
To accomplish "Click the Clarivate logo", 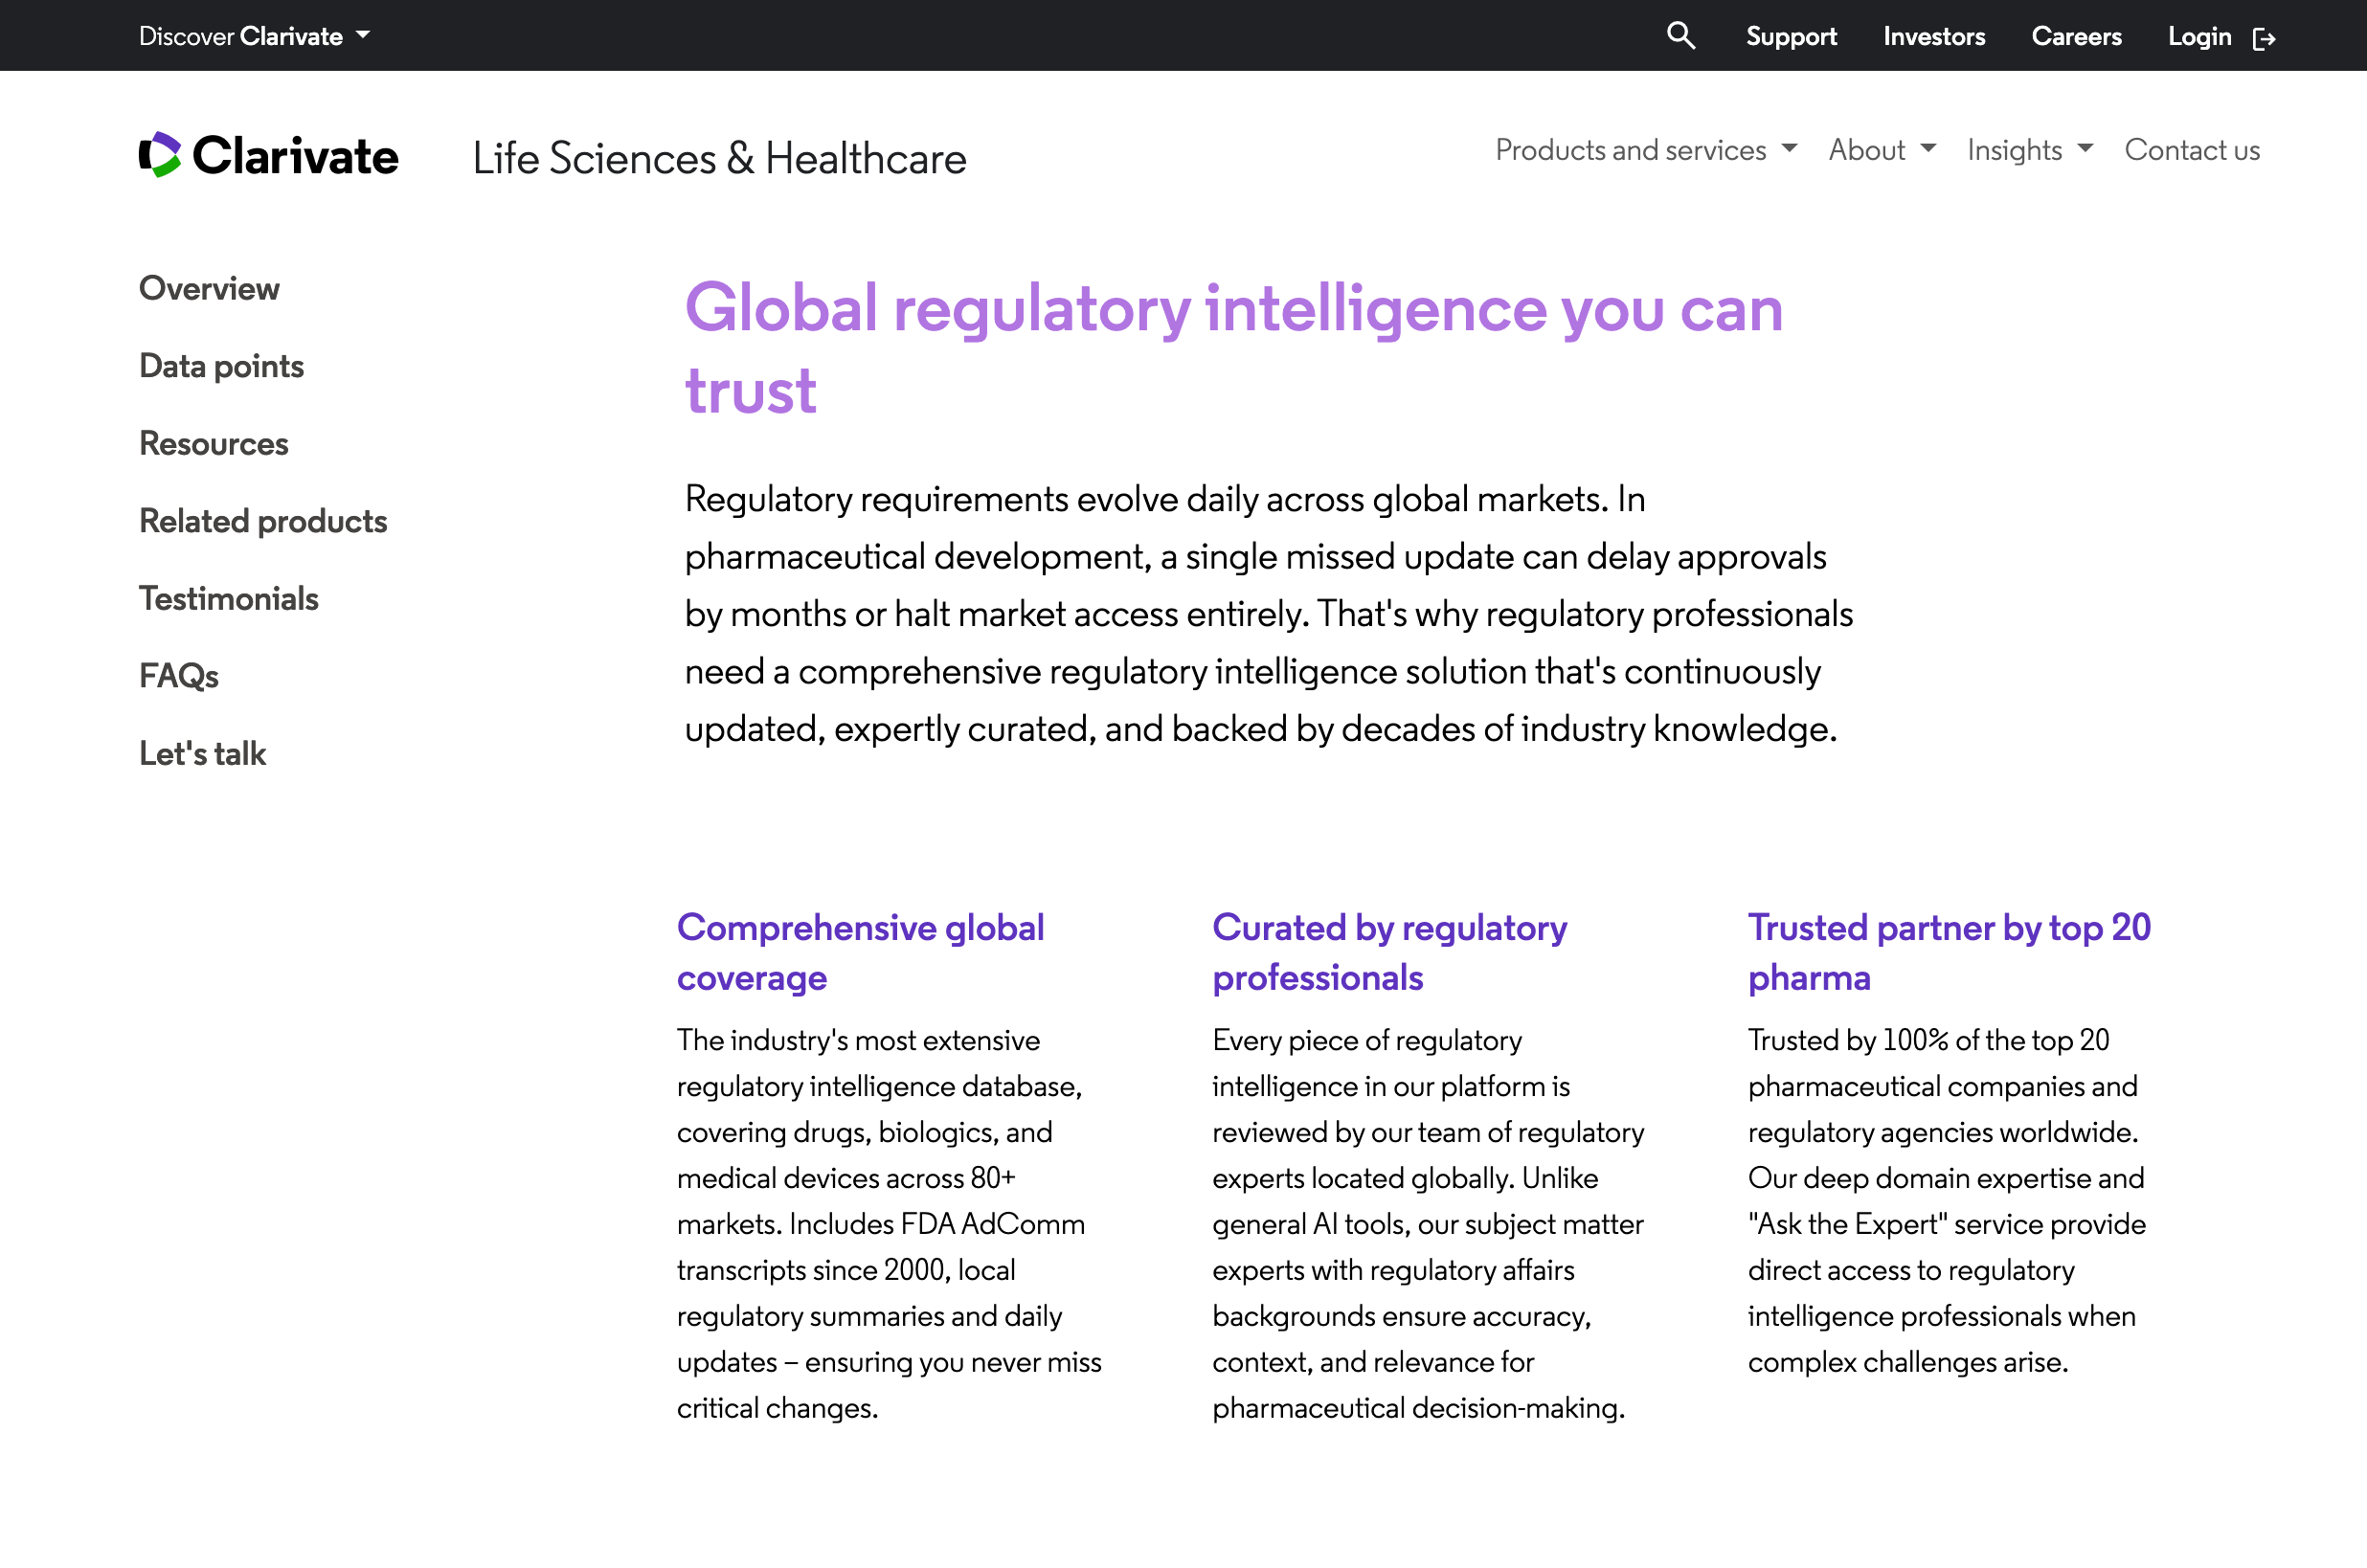I will 268,155.
